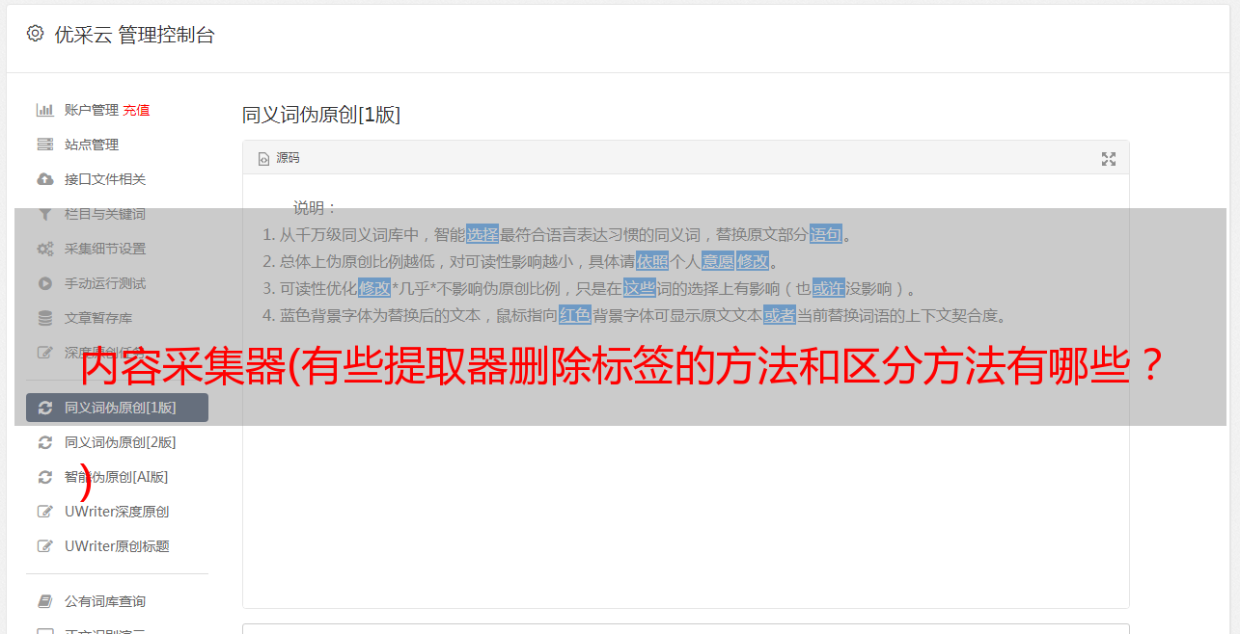
Task: Click the gear icon beside 优采云 管理控制台
Action: tap(35, 34)
